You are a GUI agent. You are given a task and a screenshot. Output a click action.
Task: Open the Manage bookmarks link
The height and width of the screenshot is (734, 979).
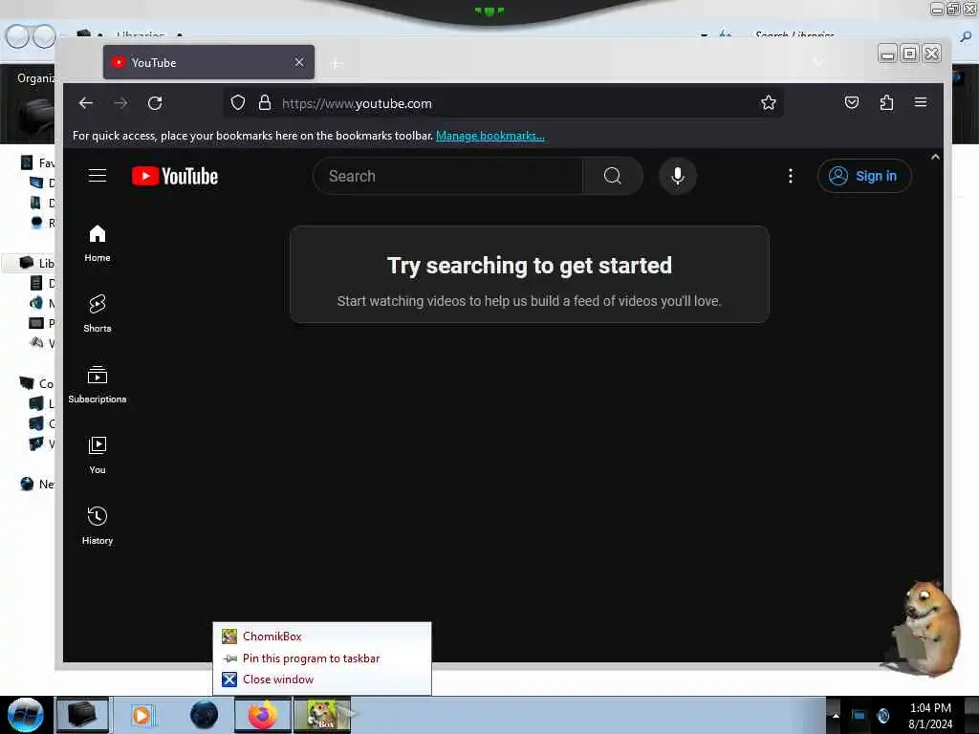point(490,136)
